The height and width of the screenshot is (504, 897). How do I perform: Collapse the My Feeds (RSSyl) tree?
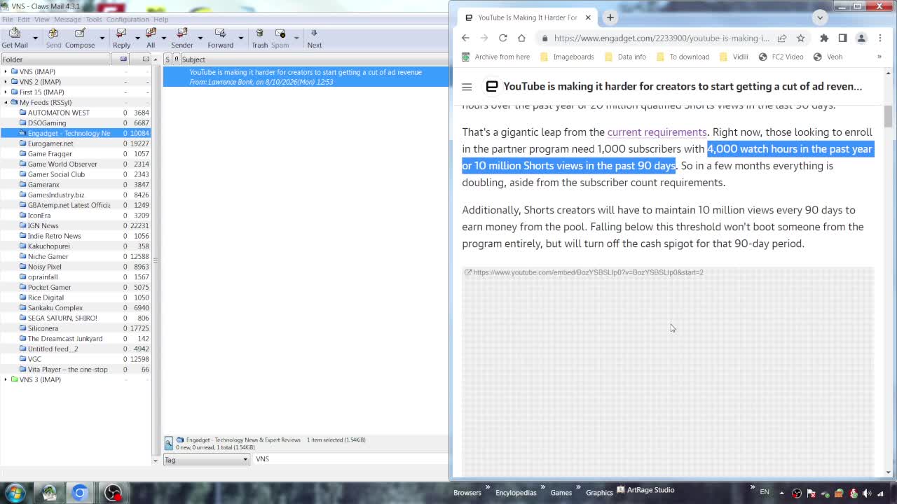click(6, 102)
